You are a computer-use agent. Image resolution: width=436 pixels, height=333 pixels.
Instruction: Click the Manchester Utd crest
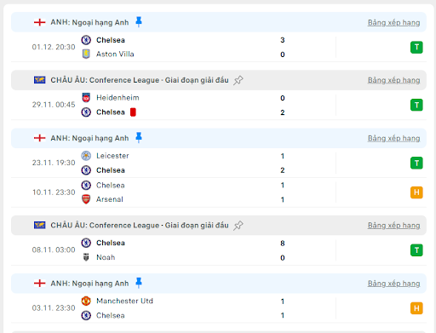coord(86,301)
